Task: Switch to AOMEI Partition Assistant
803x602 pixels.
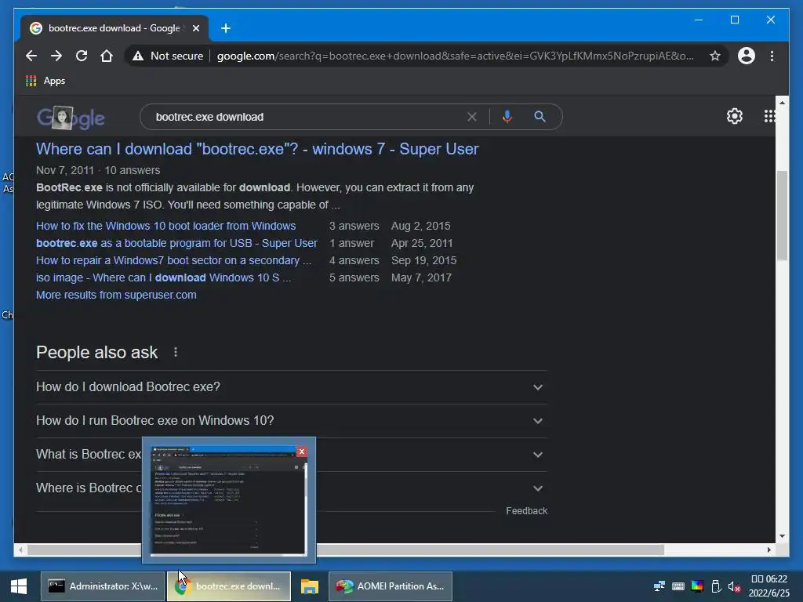Action: click(x=390, y=586)
